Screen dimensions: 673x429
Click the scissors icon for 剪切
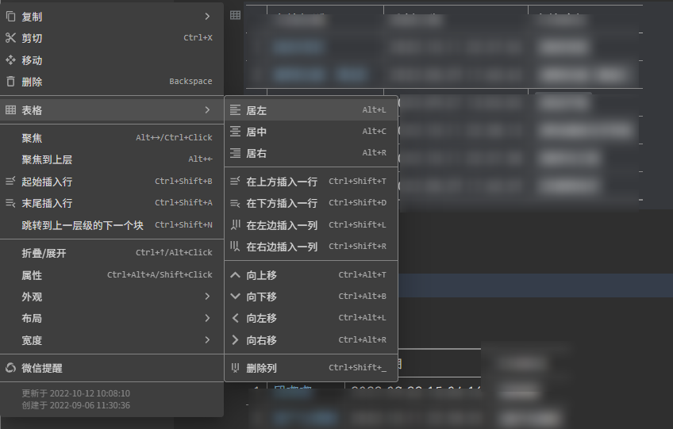(x=11, y=38)
